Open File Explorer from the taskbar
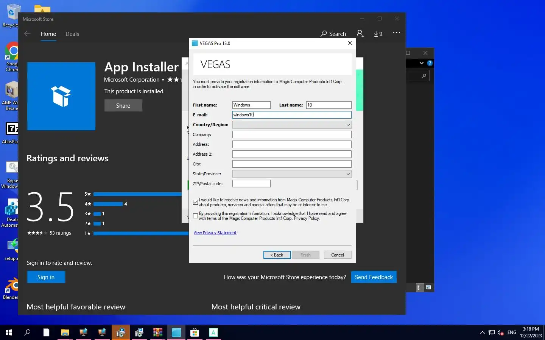This screenshot has height=340, width=545. (x=65, y=332)
